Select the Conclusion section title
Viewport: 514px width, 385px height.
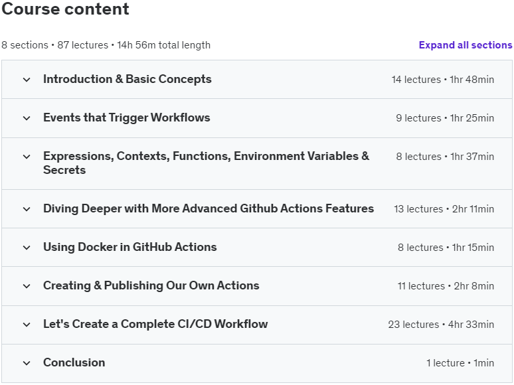[74, 362]
